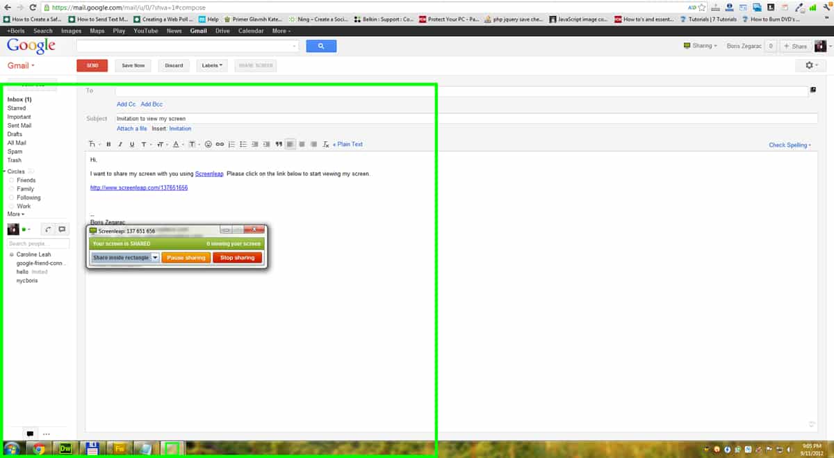Viewport: 834px width, 458px height.
Task: Click the Attach a file link
Action: (131, 129)
